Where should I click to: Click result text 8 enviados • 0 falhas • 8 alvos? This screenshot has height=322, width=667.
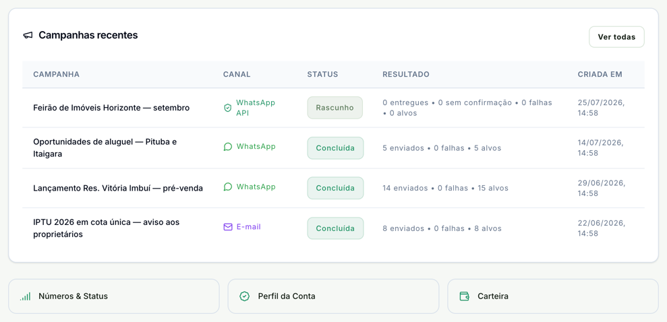(x=442, y=228)
